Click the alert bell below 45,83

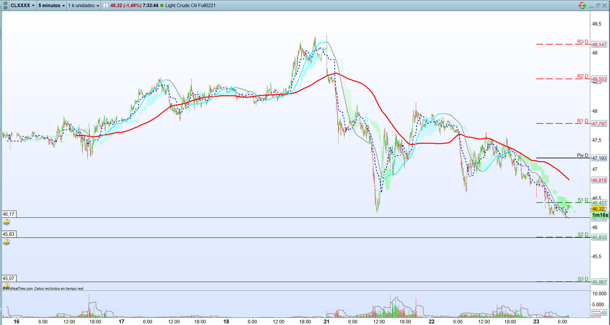pyautogui.click(x=6, y=242)
